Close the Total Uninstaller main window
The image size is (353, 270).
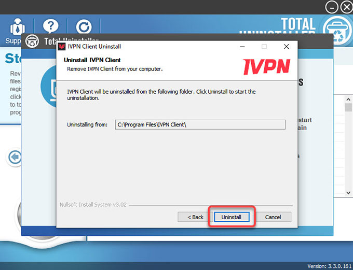(346, 7)
